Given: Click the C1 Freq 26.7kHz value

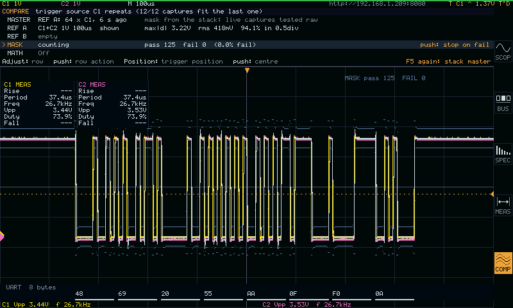Looking at the screenshot, I should point(58,104).
